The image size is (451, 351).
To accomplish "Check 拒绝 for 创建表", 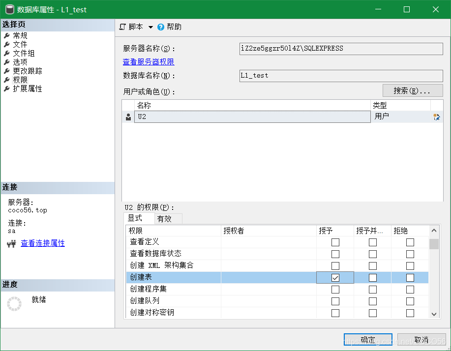I will coord(410,278).
